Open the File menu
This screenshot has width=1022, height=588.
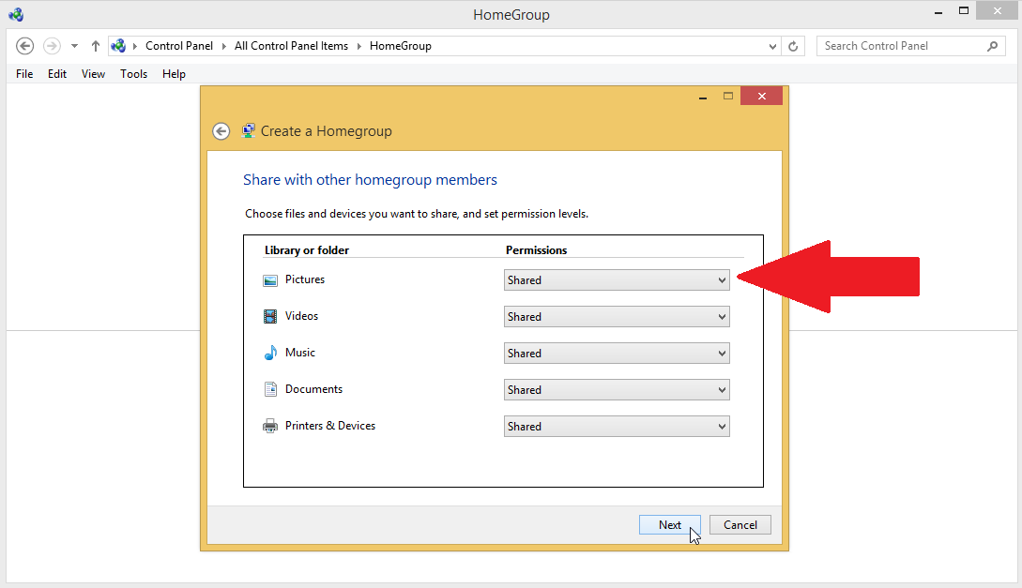(x=24, y=74)
